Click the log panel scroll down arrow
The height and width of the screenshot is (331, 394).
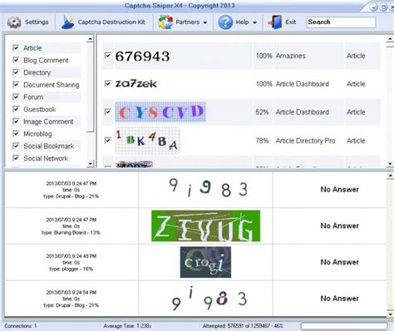[x=390, y=314]
